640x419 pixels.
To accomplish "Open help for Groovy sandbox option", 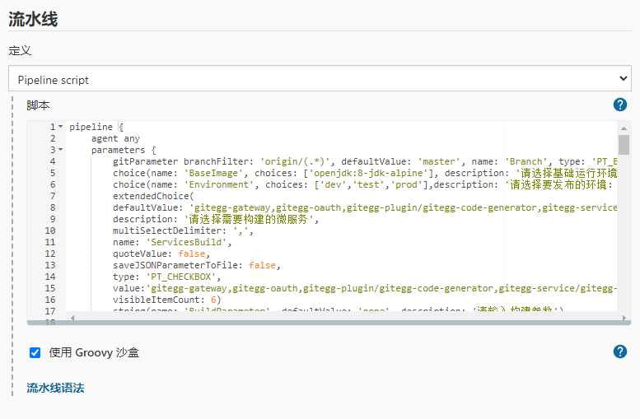I will (620, 351).
